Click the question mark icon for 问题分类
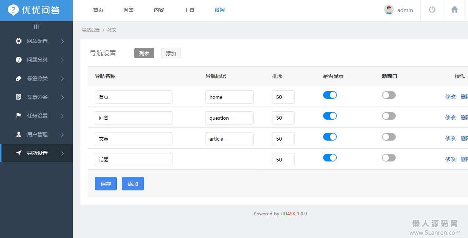468x238 pixels. pyautogui.click(x=19, y=60)
